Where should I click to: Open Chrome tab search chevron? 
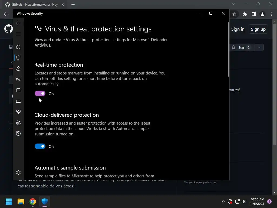pos(233,4)
